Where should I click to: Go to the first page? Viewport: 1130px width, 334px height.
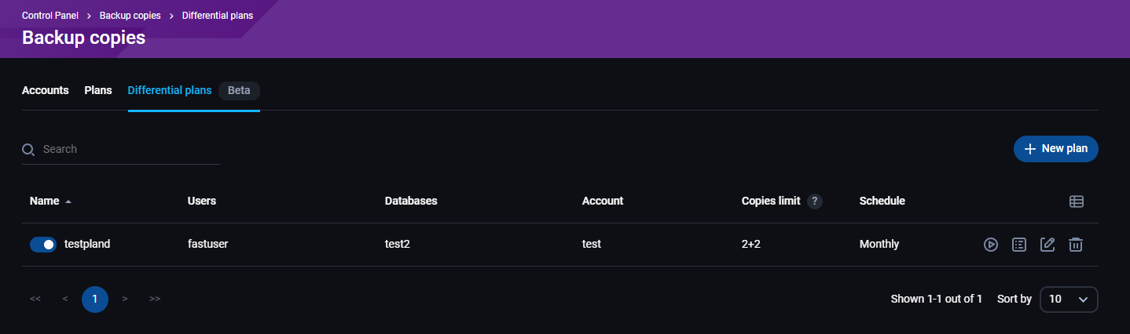point(35,299)
